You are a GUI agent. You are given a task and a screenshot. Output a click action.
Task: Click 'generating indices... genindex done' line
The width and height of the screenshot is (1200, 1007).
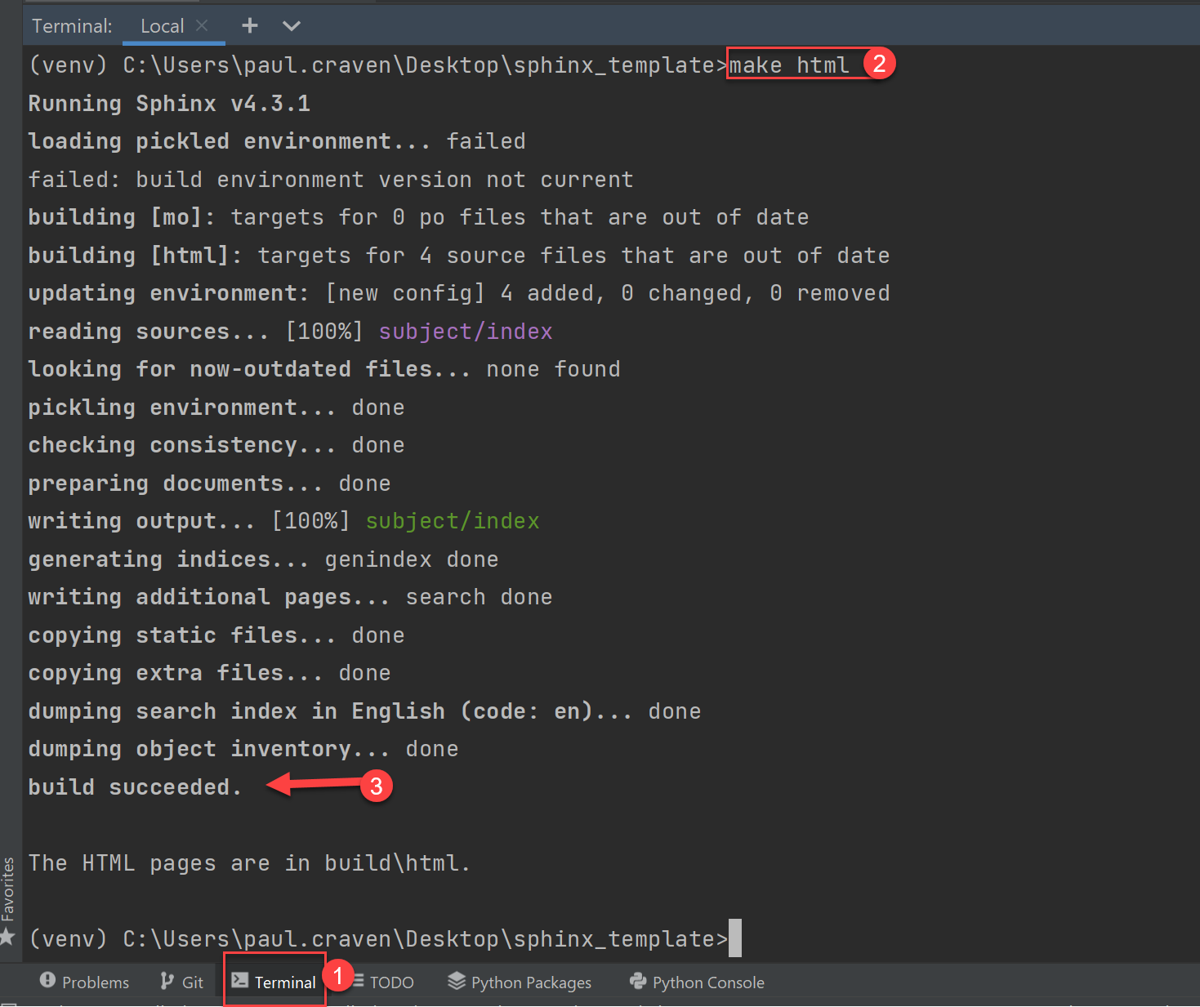pos(263,559)
